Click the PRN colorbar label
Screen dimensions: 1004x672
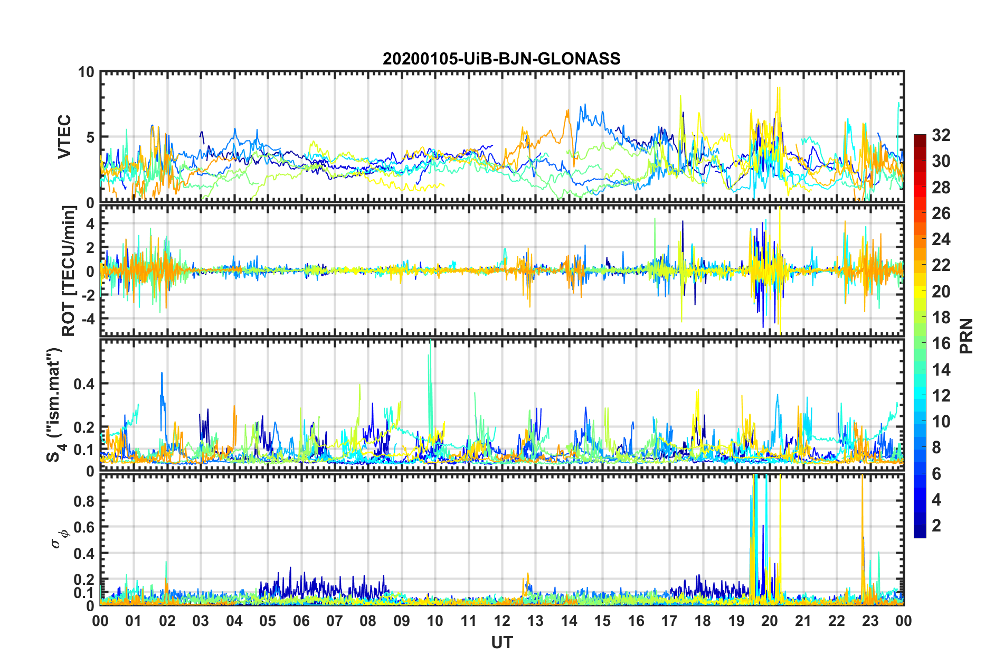[967, 336]
